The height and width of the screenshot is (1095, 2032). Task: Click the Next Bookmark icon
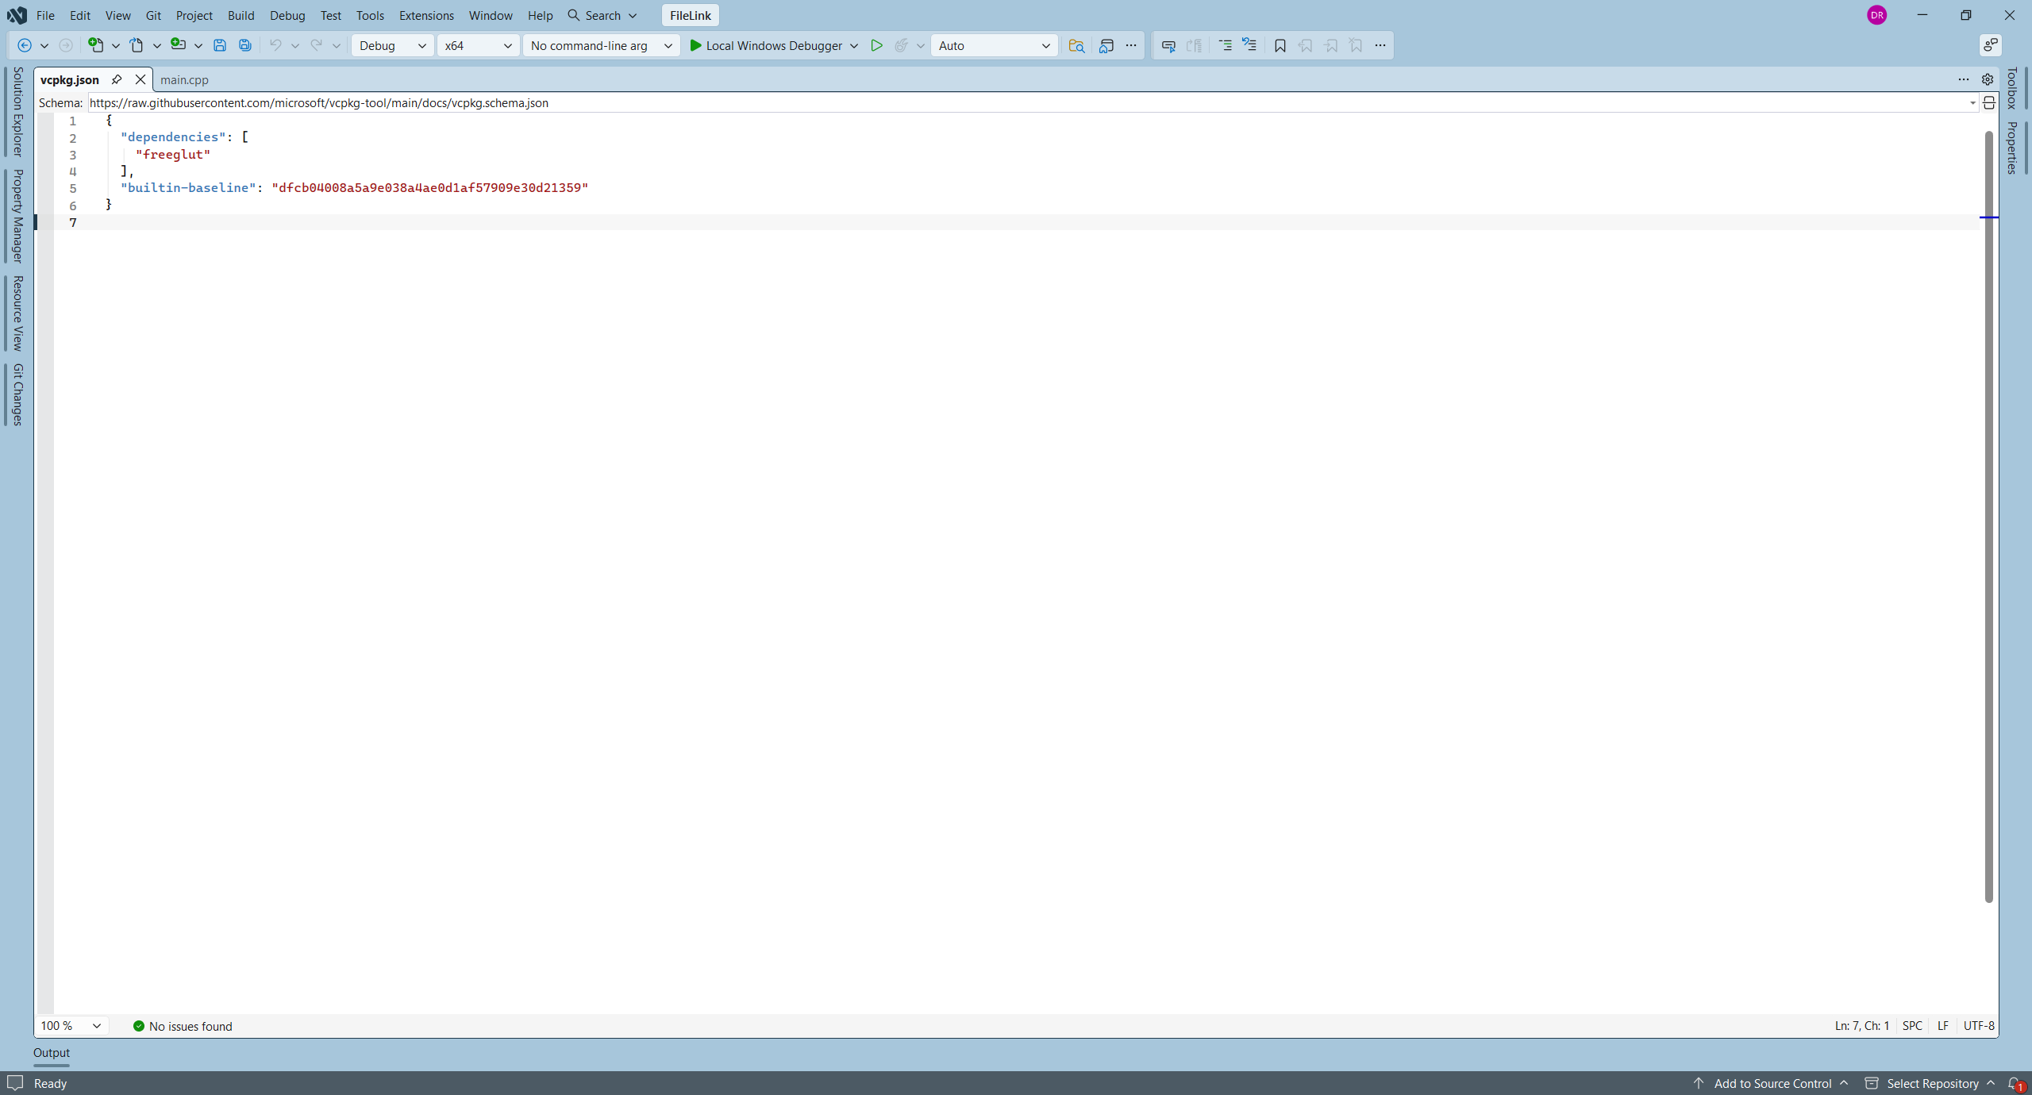1331,46
